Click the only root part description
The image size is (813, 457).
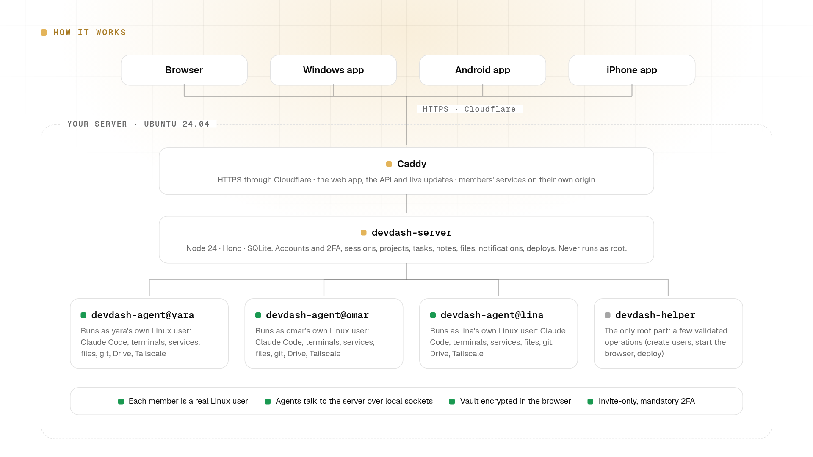pos(666,342)
